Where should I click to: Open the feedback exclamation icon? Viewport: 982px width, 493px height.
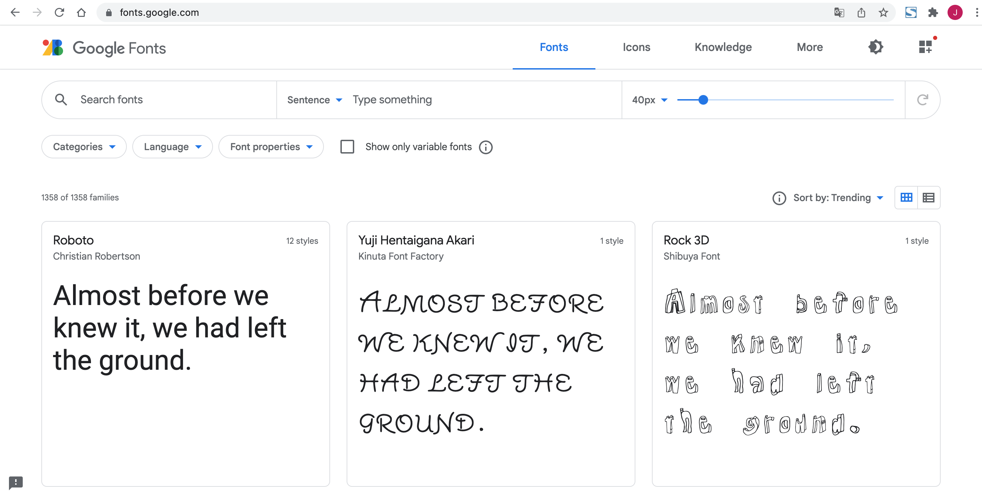coord(16,482)
